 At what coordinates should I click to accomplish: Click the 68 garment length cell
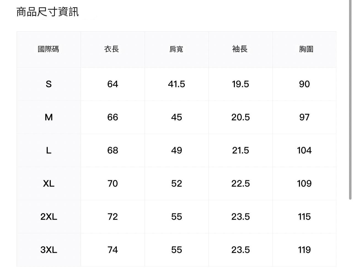[112, 150]
